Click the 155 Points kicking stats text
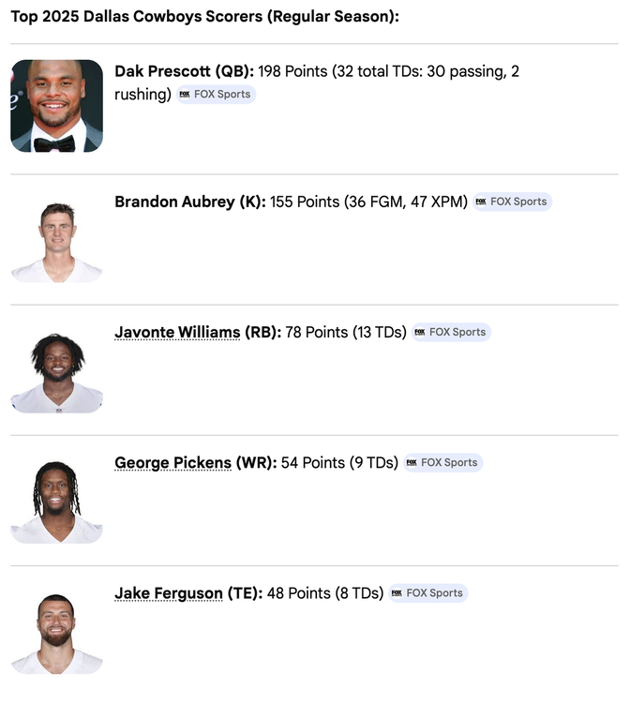 pos(368,202)
